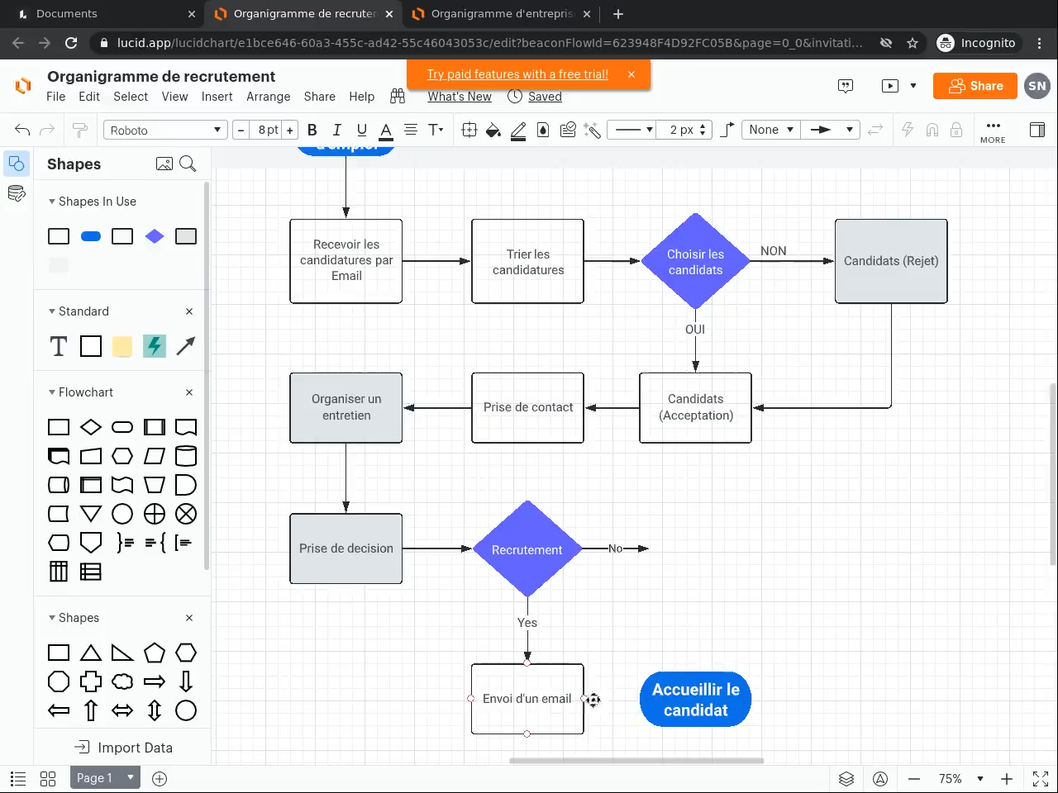This screenshot has width=1058, height=793.
Task: Switch to Organigramme d'entreprise browser tab
Action: click(x=501, y=14)
